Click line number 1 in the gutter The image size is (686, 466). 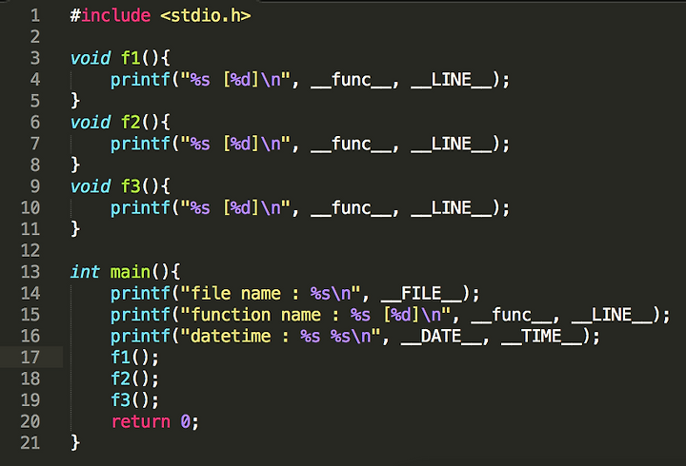click(x=35, y=16)
